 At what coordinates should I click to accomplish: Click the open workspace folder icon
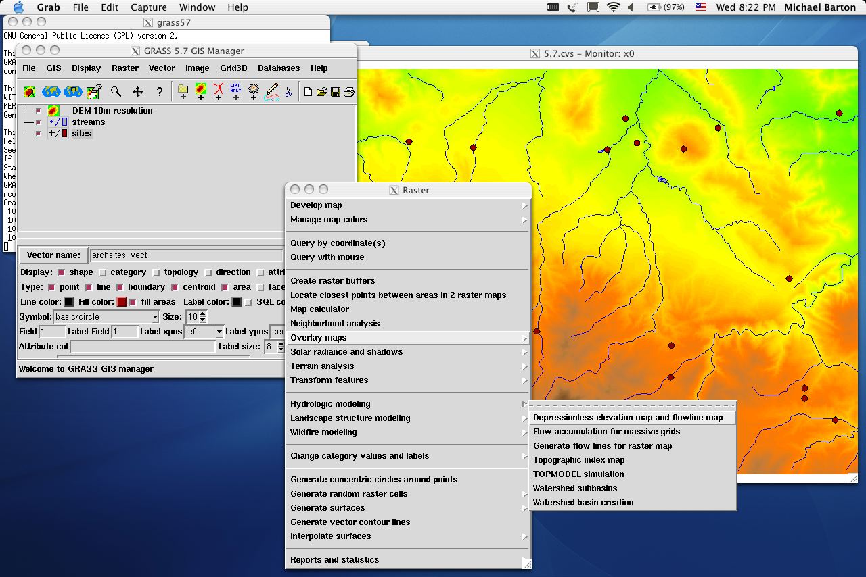tap(321, 92)
